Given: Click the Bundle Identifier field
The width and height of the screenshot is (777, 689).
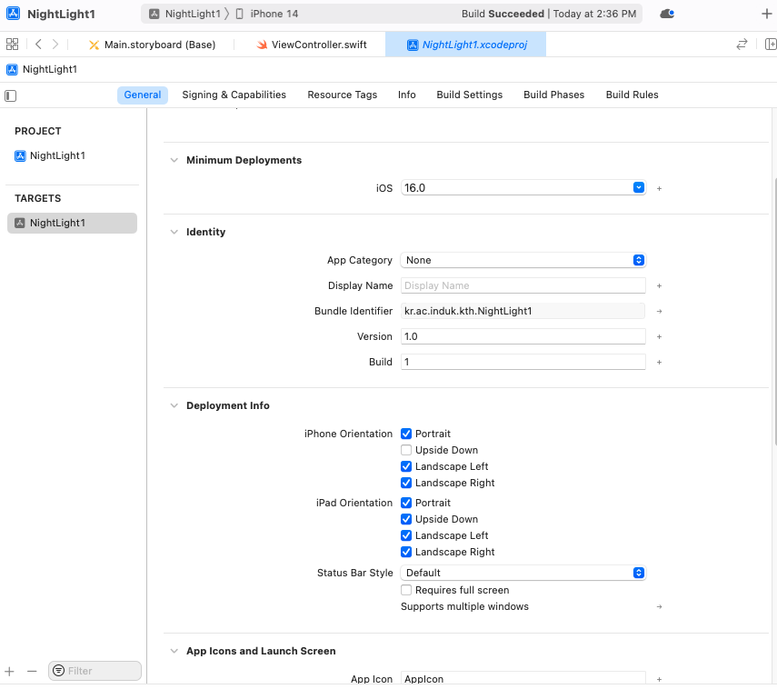Looking at the screenshot, I should click(x=523, y=311).
